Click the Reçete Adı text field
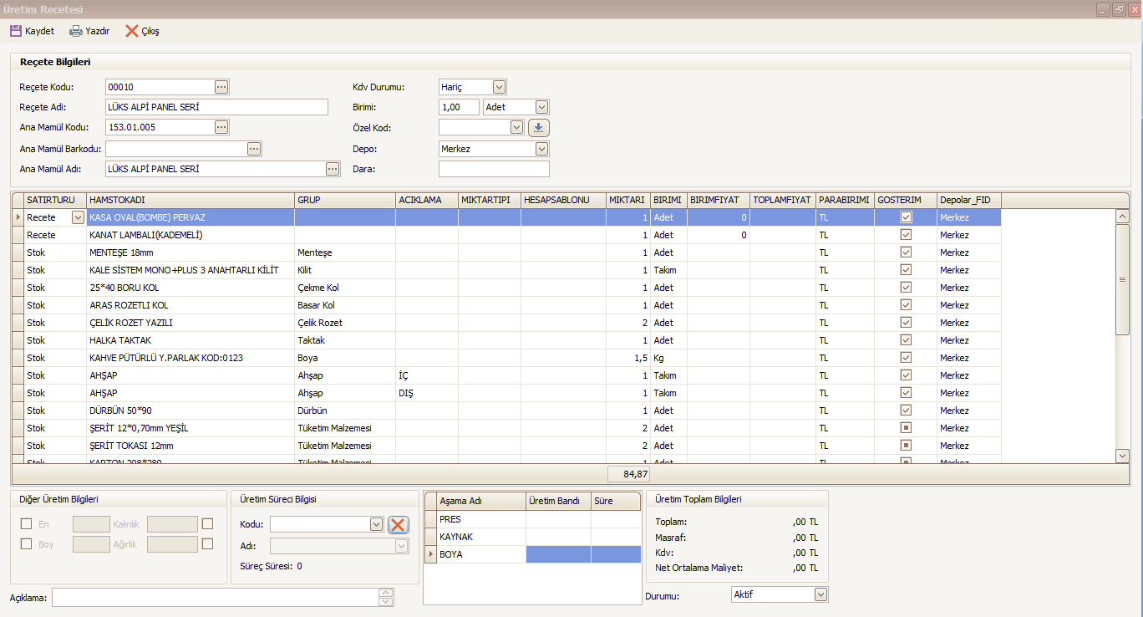This screenshot has height=617, width=1143. tap(216, 107)
